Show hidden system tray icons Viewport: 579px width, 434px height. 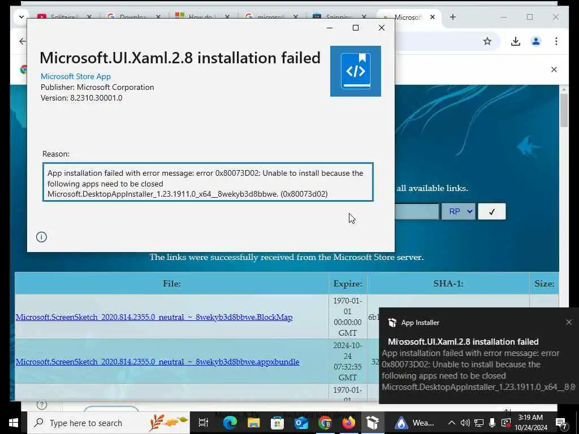(452, 423)
